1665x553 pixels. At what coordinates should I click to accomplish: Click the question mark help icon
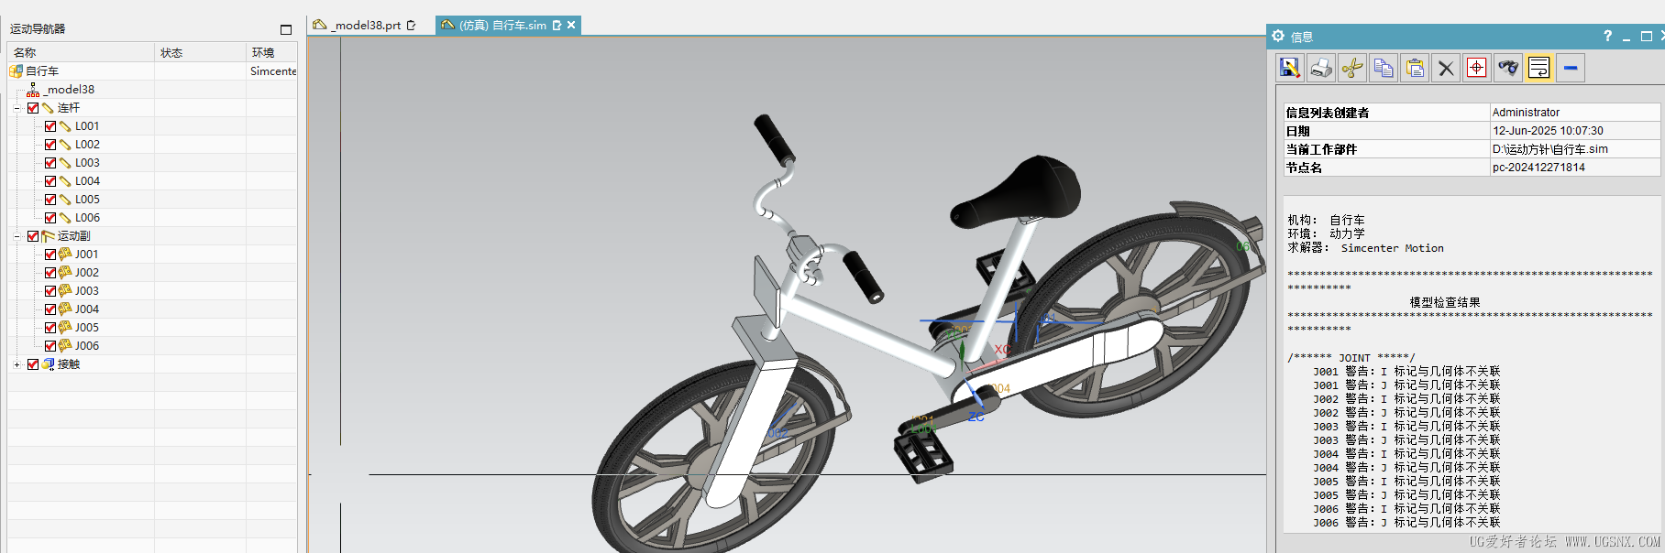tap(1607, 36)
